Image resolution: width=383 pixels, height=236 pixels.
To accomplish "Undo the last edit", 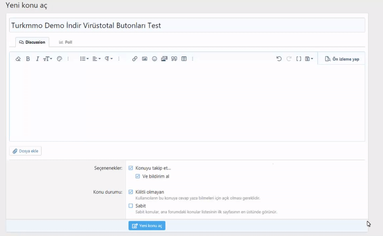I will pos(279,59).
